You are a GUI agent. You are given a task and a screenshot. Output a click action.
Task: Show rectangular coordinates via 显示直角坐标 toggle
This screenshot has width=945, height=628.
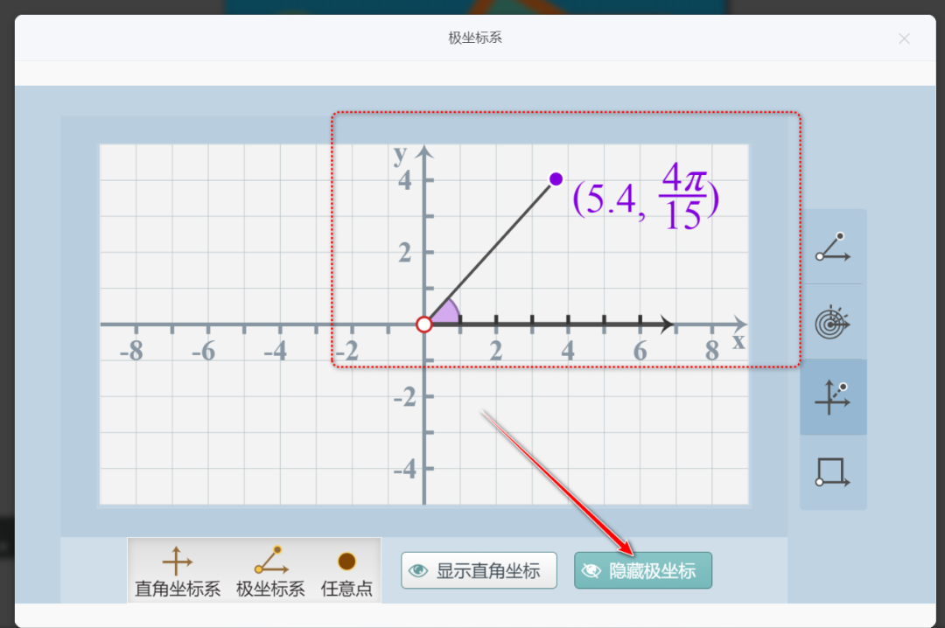point(479,570)
